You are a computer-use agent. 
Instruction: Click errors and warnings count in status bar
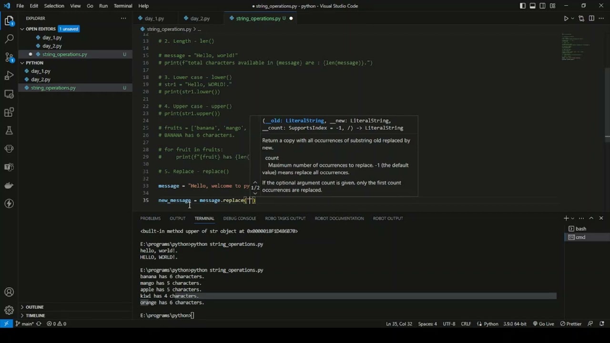(57, 324)
